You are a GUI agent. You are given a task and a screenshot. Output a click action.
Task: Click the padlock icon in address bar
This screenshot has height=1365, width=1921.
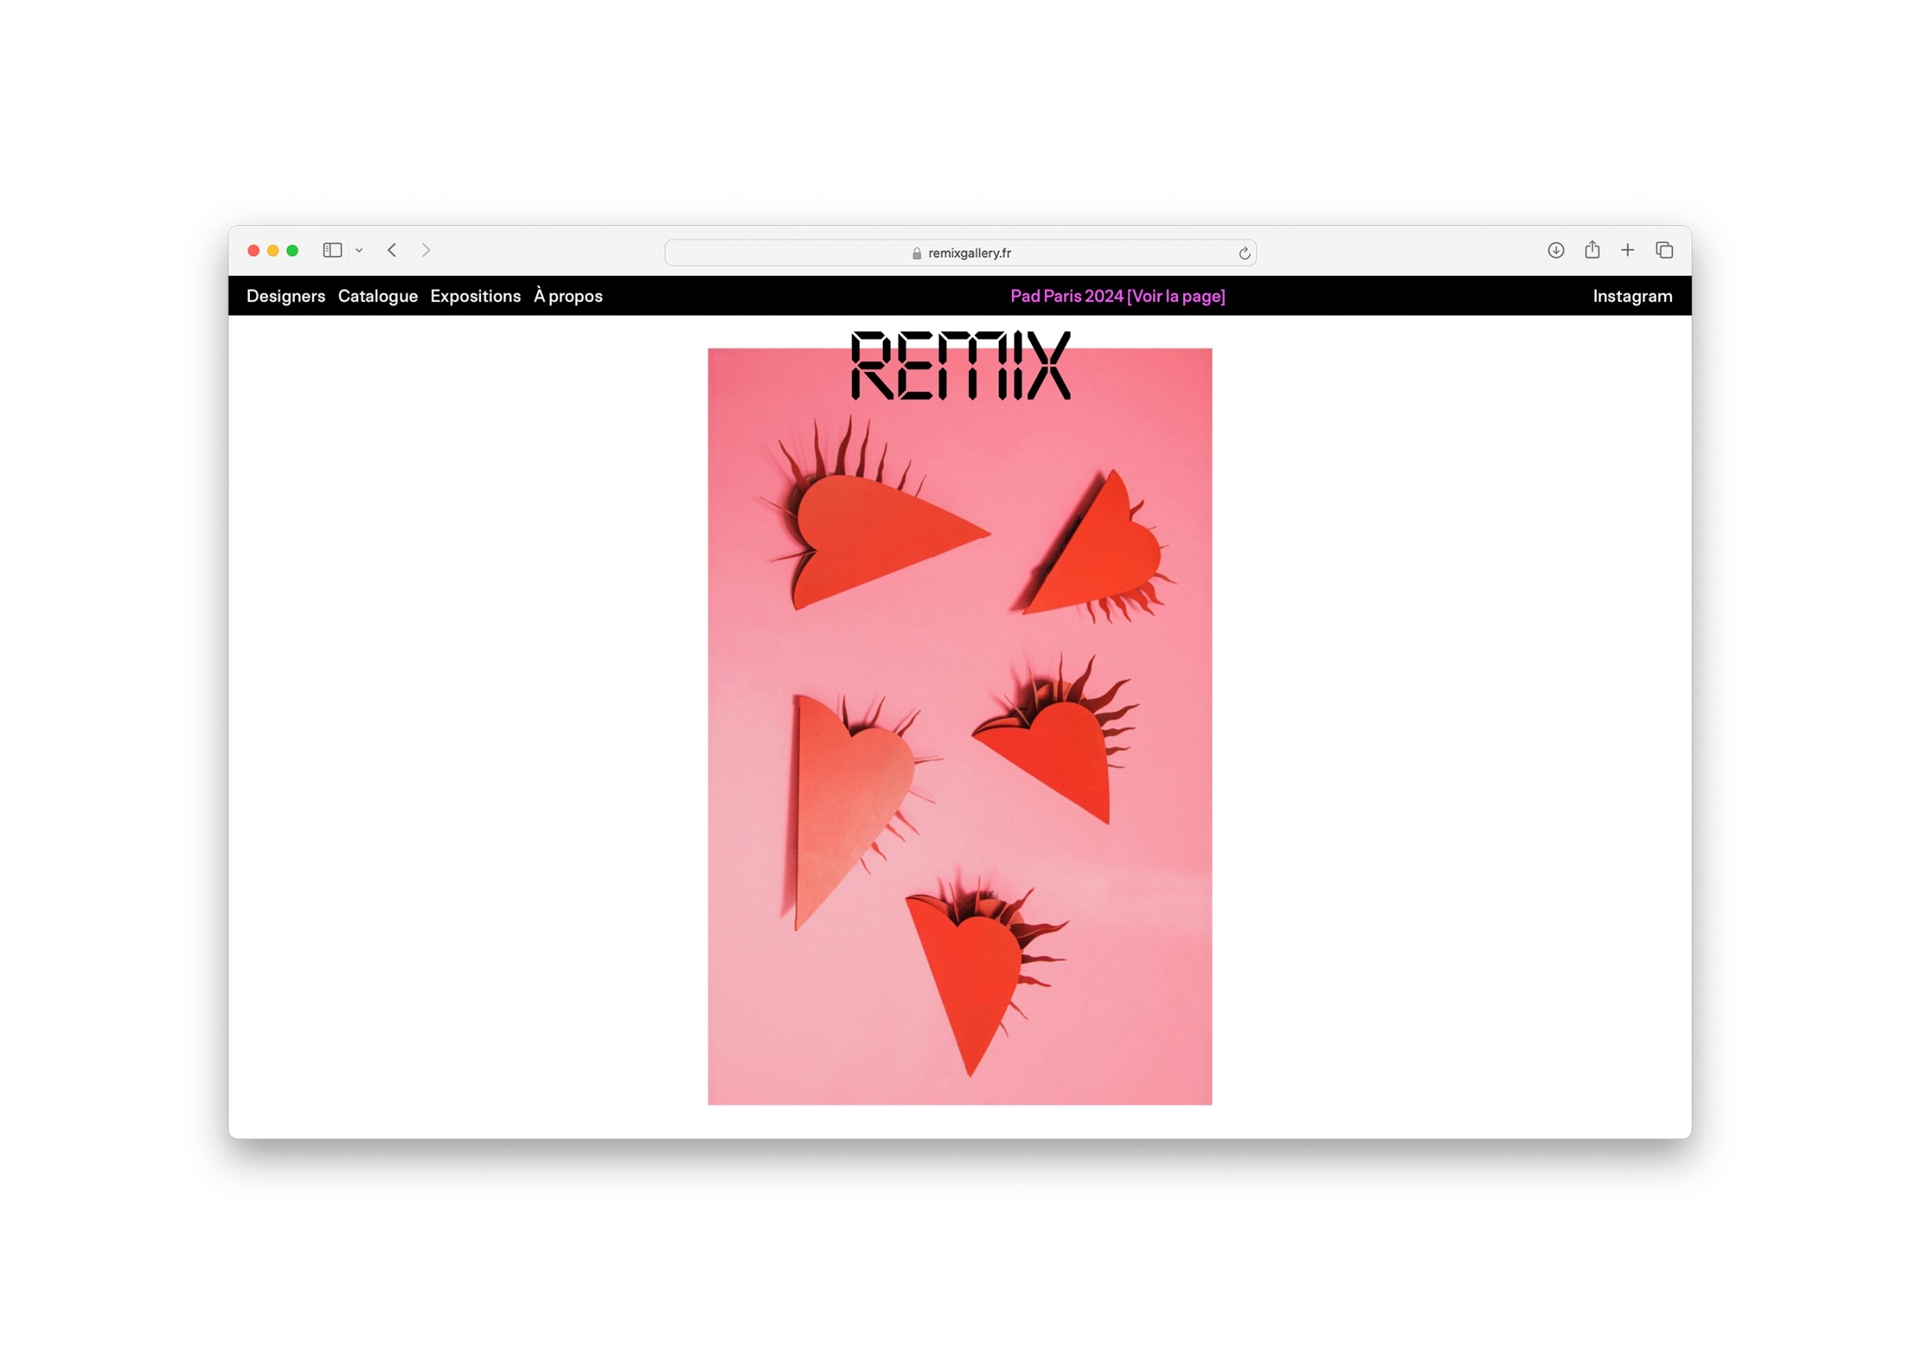tap(917, 253)
